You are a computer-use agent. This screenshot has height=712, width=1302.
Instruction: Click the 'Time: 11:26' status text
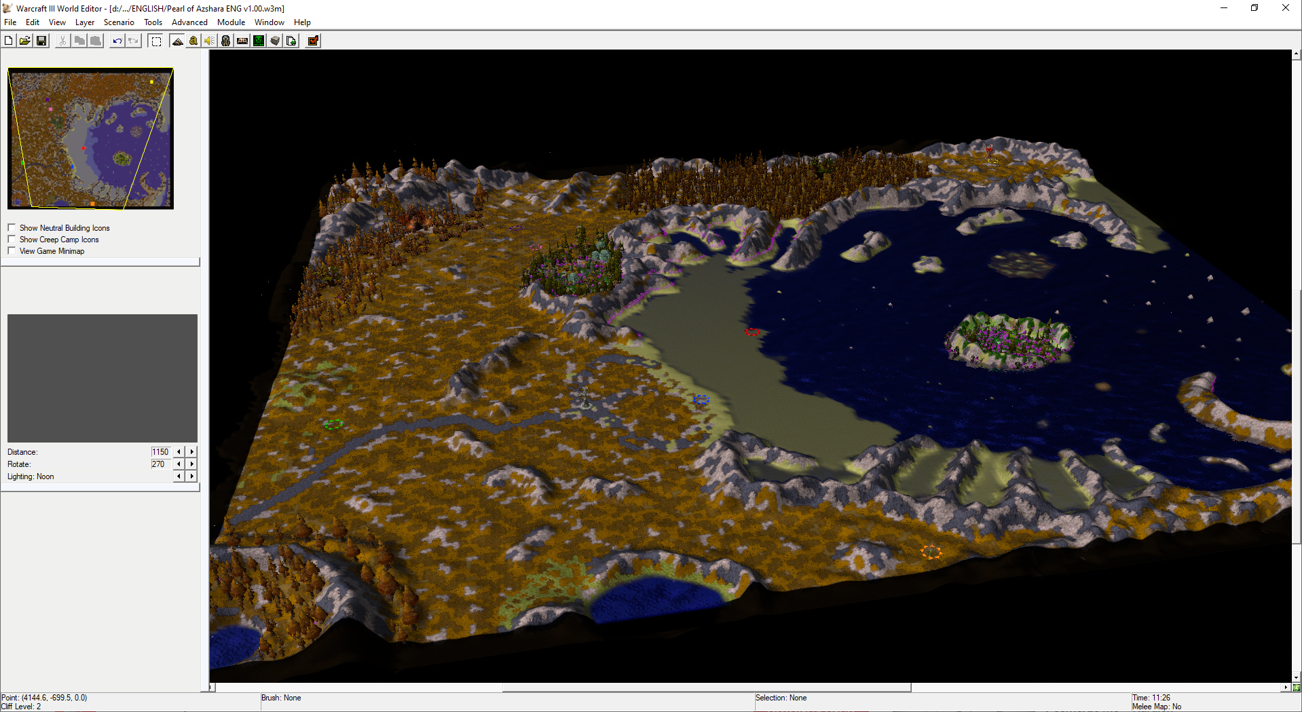(1151, 698)
